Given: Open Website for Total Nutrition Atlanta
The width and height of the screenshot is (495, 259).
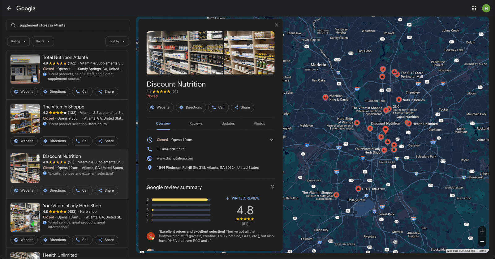Looking at the screenshot, I should pyautogui.click(x=24, y=91).
